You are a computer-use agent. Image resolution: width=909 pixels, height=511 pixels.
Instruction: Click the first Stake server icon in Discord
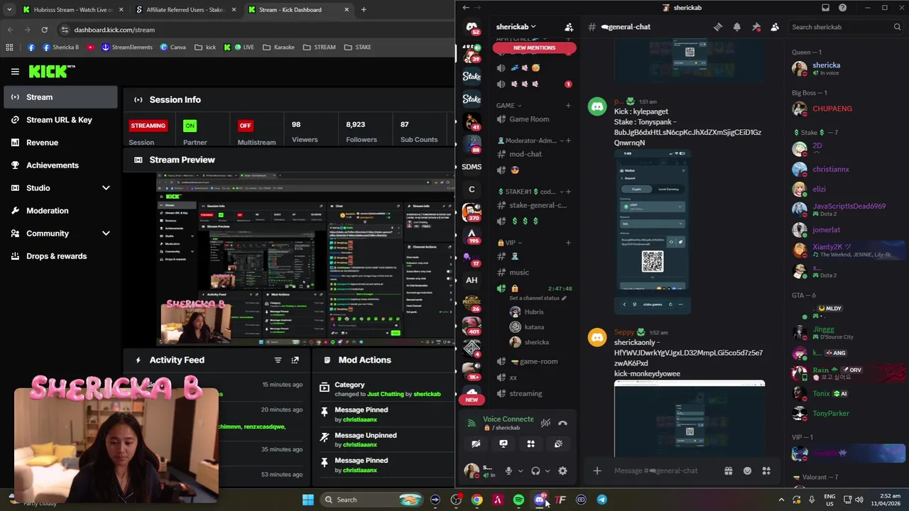click(x=472, y=76)
